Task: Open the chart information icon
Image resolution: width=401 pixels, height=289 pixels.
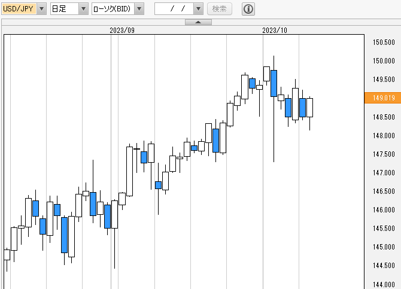Action: coord(248,9)
